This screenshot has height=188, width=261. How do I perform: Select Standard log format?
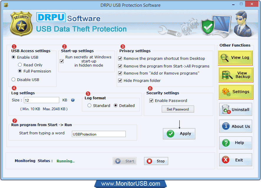pos(89,105)
